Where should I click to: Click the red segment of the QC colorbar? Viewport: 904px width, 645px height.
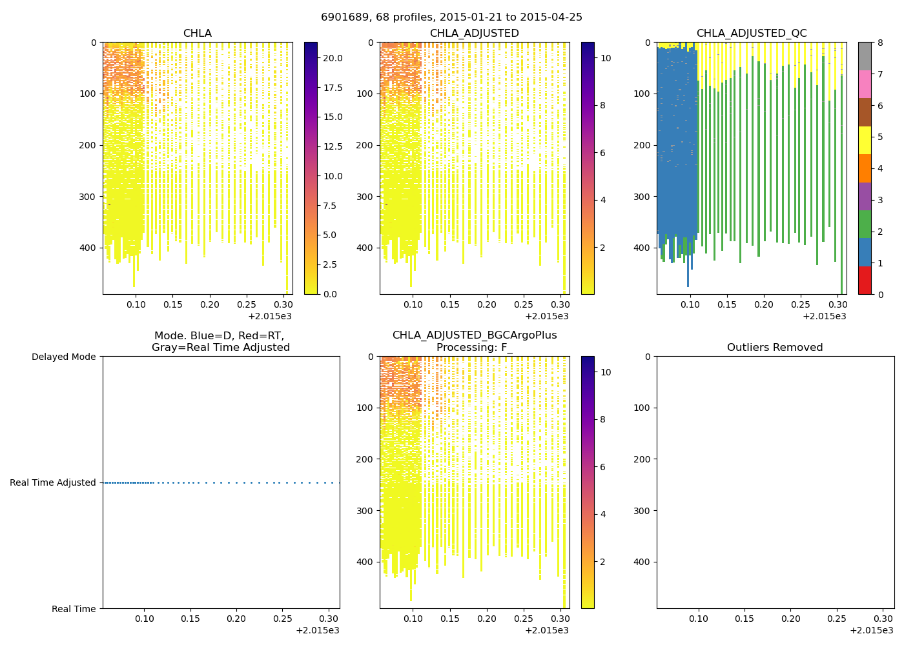pos(865,281)
